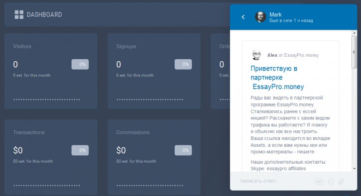
Task: Attach a file with paperclip icon
Action: coord(341,182)
